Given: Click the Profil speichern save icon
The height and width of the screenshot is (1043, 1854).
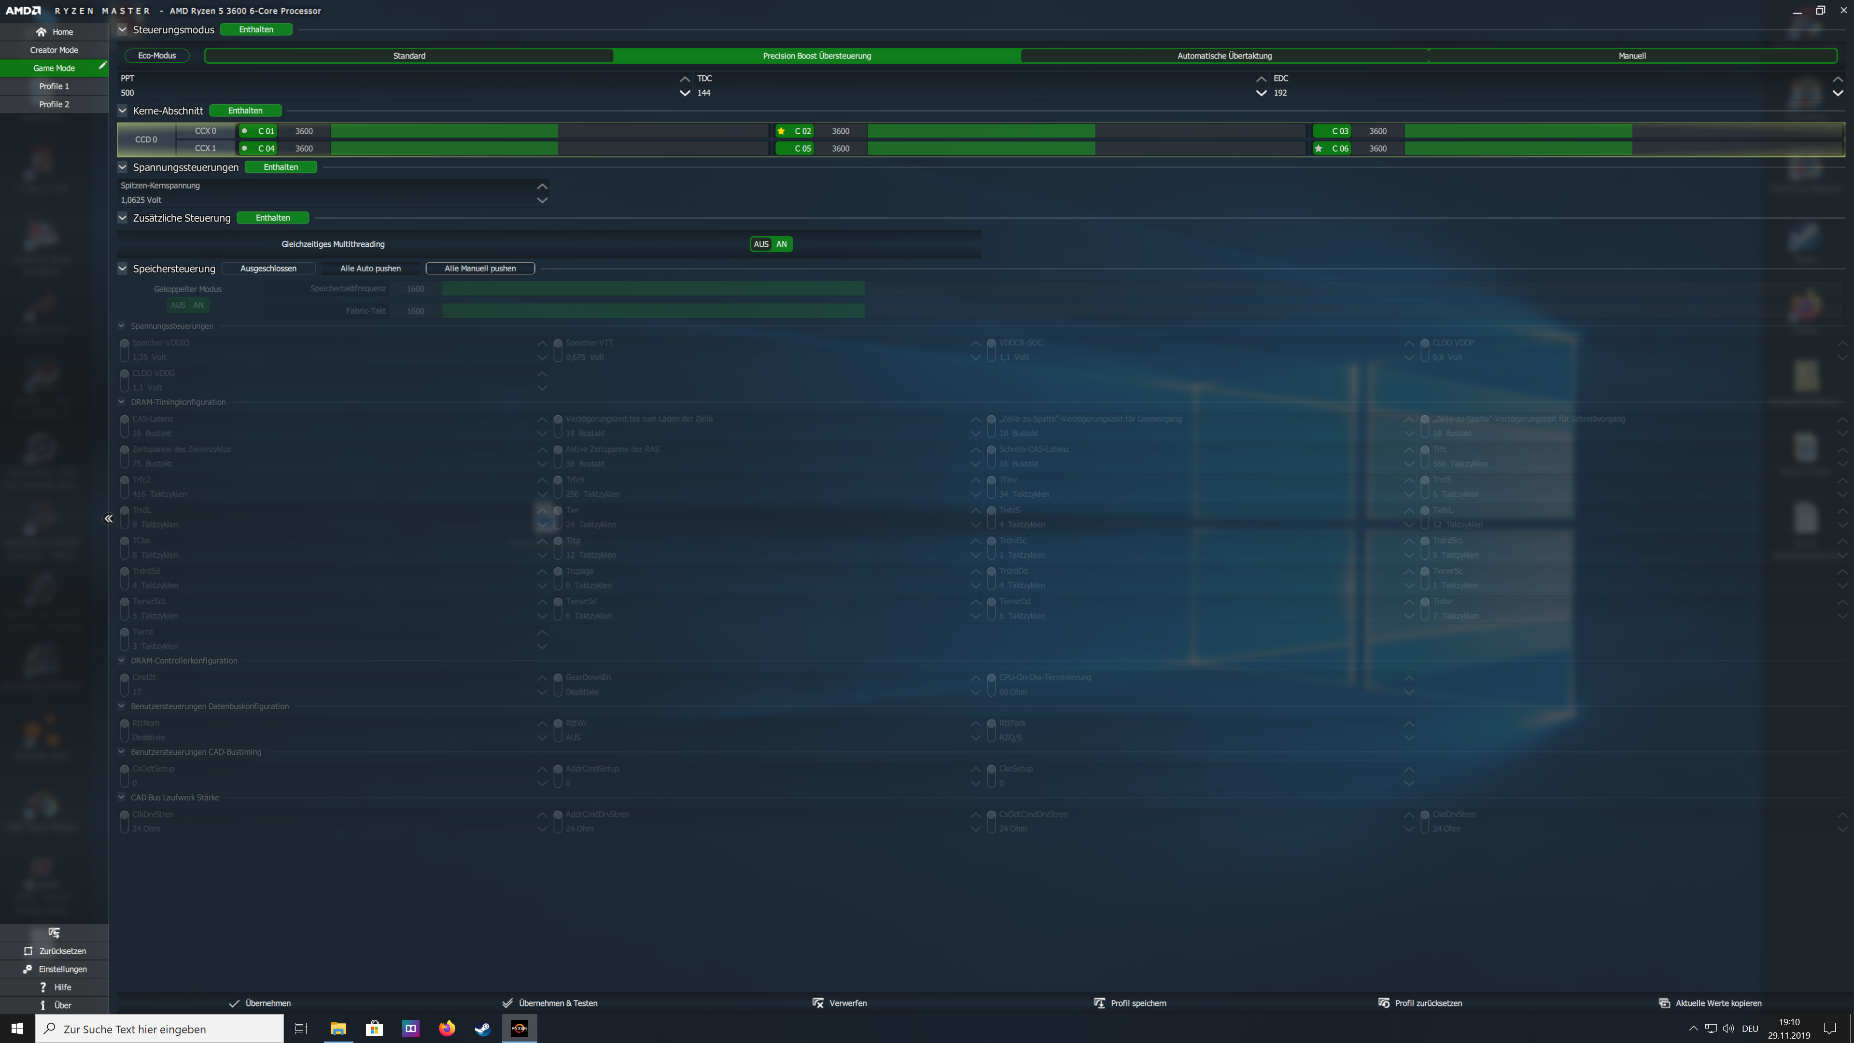Looking at the screenshot, I should click(x=1099, y=1003).
